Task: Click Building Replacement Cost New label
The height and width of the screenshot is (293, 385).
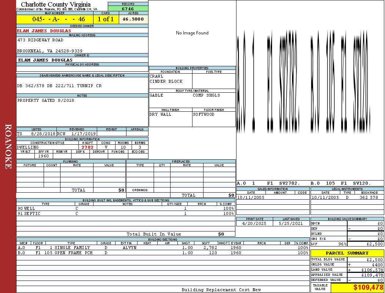Action: pyautogui.click(x=221, y=290)
